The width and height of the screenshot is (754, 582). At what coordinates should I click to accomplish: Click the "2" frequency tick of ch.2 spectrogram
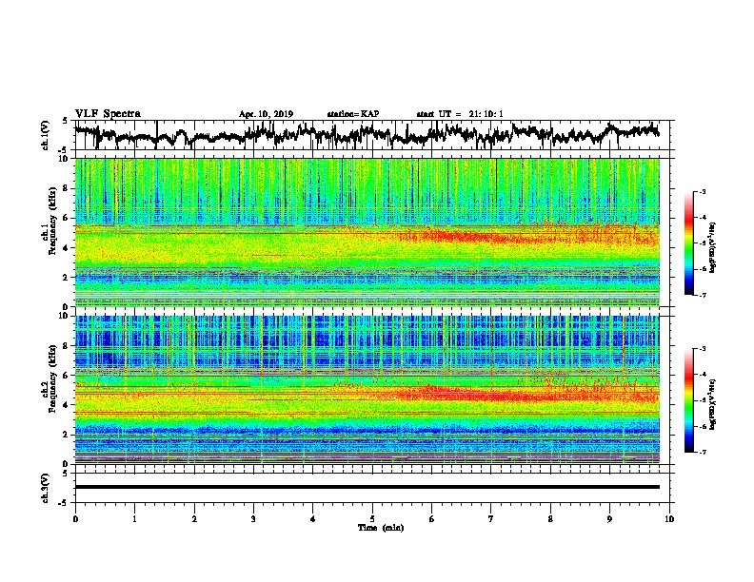click(x=67, y=435)
